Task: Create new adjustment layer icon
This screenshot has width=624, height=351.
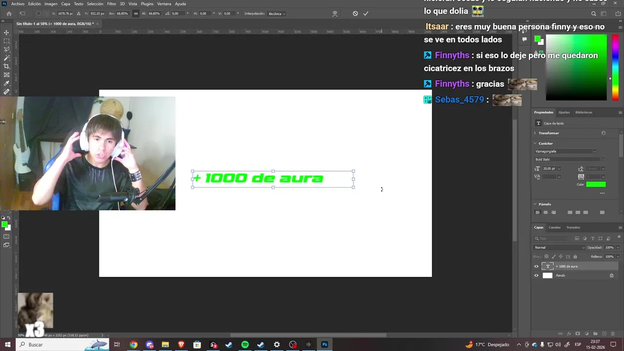Action: [586, 334]
